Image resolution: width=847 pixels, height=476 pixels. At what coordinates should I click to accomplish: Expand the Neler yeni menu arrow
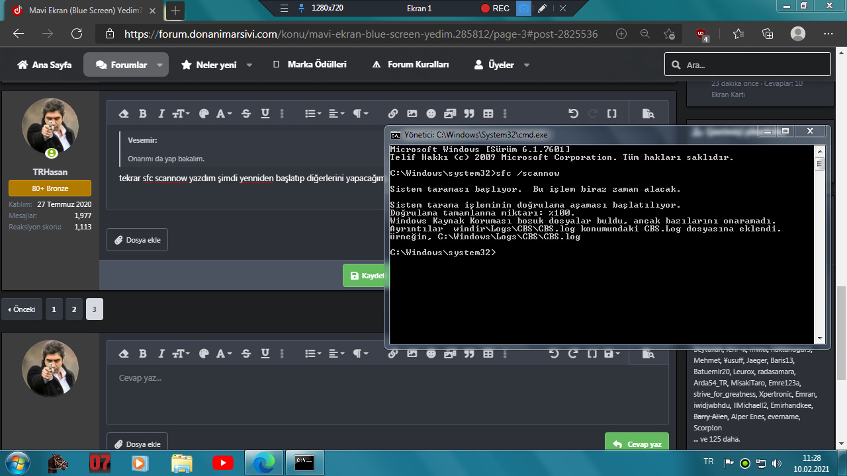pos(249,65)
